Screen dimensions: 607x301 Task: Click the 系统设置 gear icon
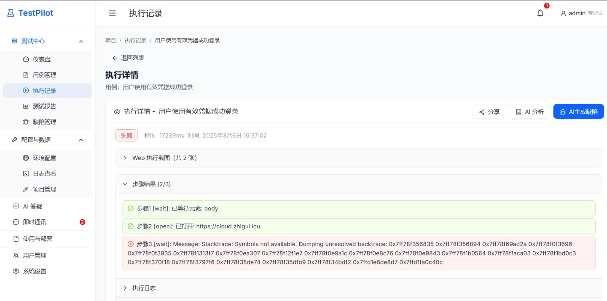[16, 271]
